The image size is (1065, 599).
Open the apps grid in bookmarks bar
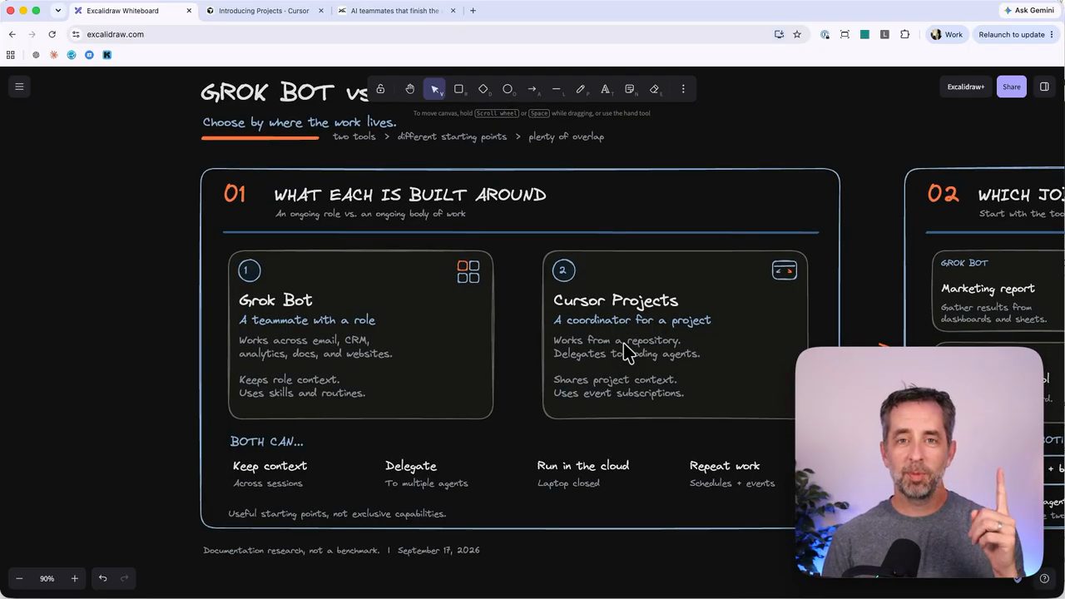(11, 55)
